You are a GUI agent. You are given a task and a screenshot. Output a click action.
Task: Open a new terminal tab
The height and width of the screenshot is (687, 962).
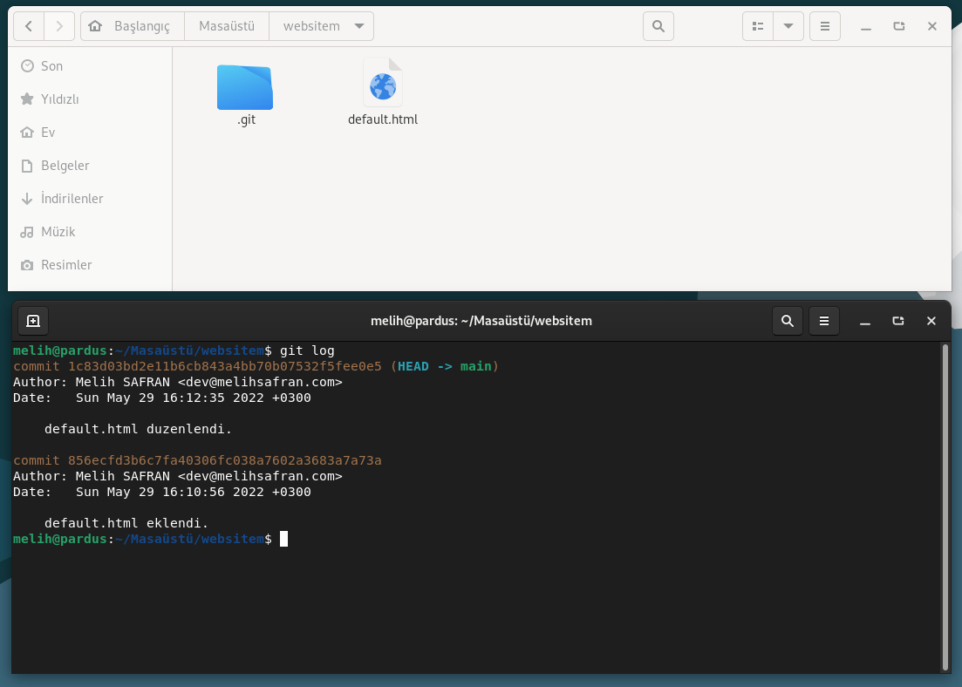pyautogui.click(x=33, y=321)
